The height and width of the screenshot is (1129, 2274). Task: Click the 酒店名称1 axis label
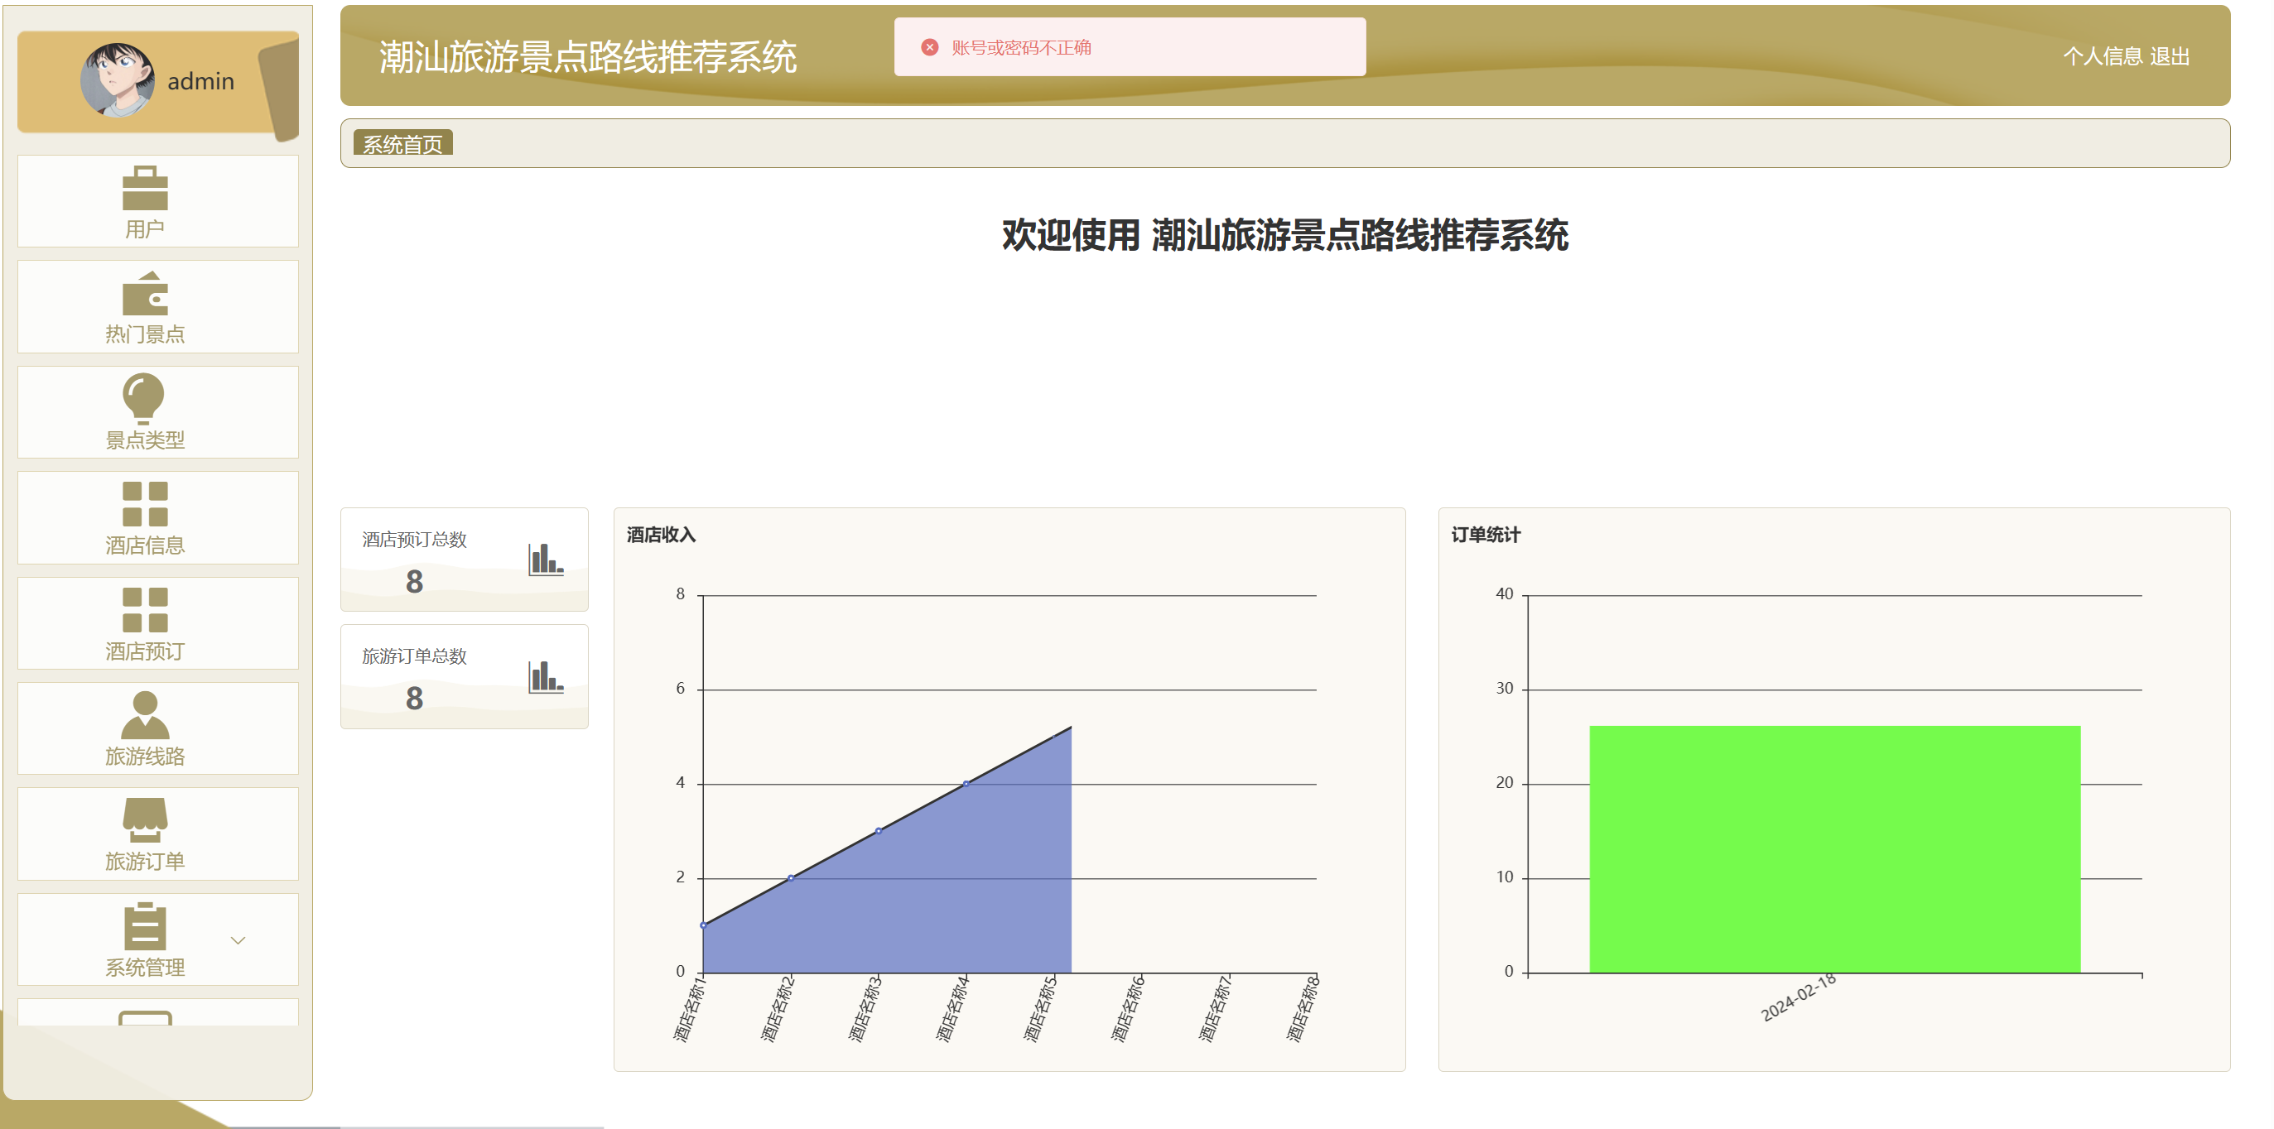[x=690, y=1009]
